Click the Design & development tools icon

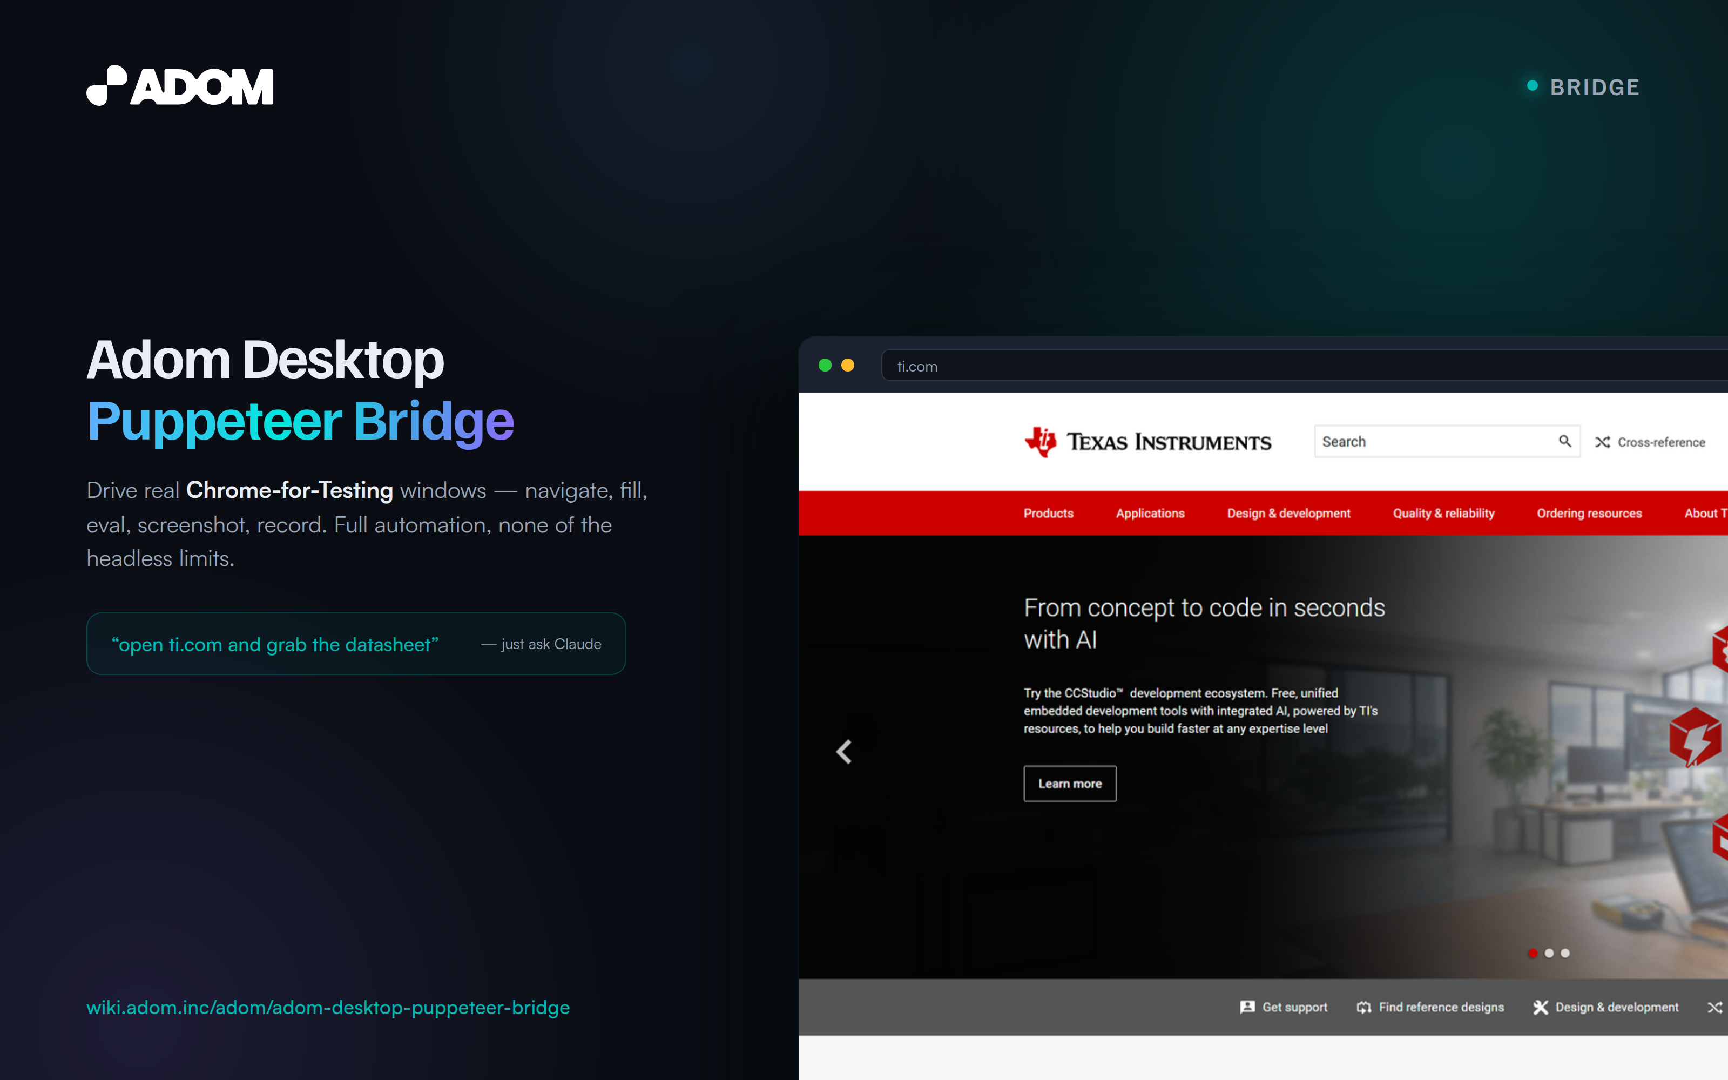coord(1540,1007)
